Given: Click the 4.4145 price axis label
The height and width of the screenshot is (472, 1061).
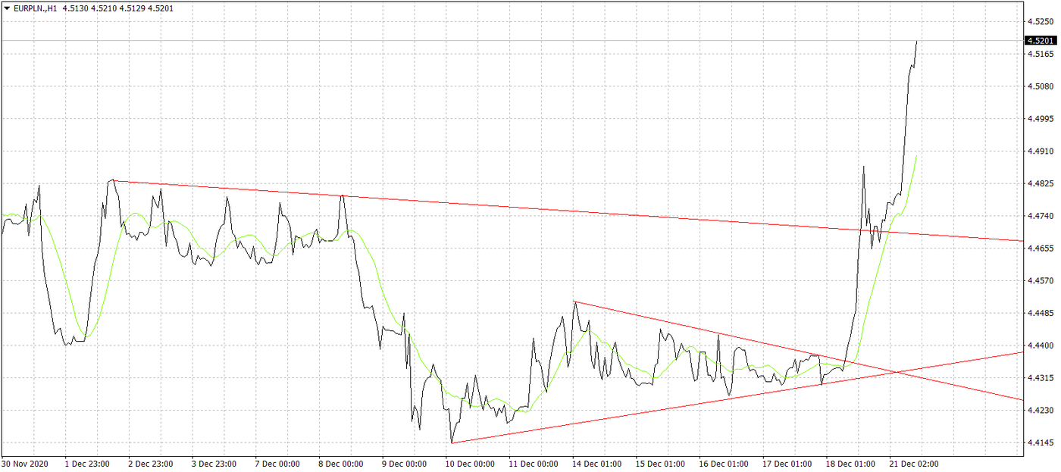Looking at the screenshot, I should [x=1039, y=442].
